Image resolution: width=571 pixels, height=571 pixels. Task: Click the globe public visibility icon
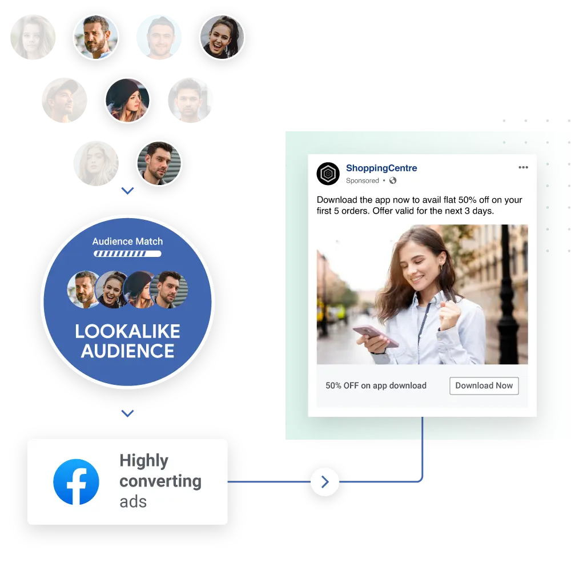click(393, 180)
